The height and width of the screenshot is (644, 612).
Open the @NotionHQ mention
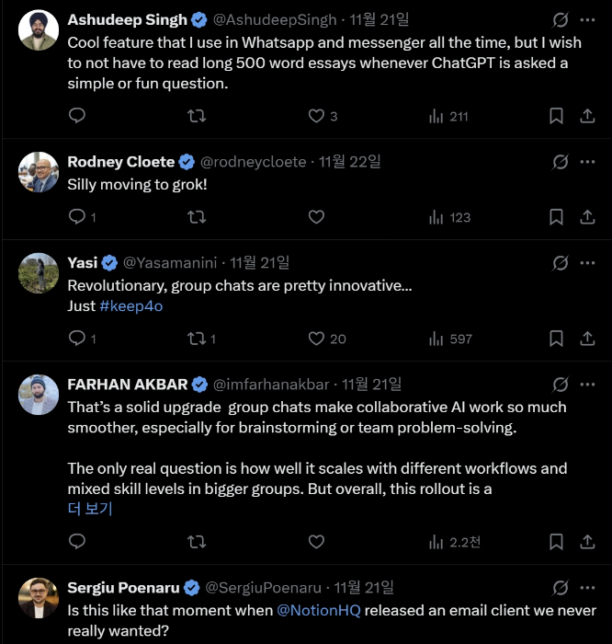[319, 610]
